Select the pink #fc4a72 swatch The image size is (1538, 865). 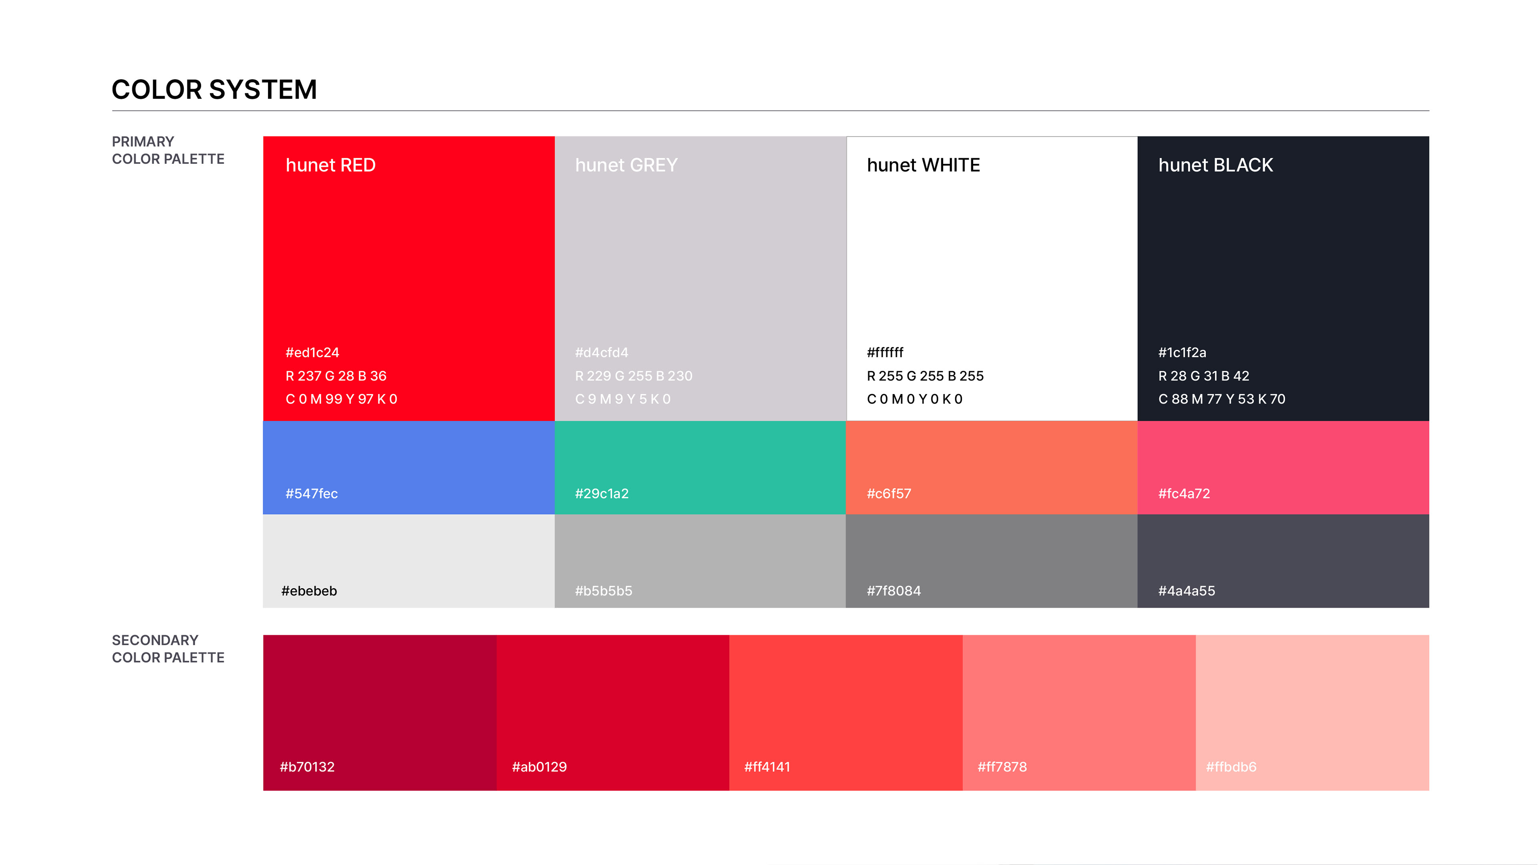[1283, 467]
